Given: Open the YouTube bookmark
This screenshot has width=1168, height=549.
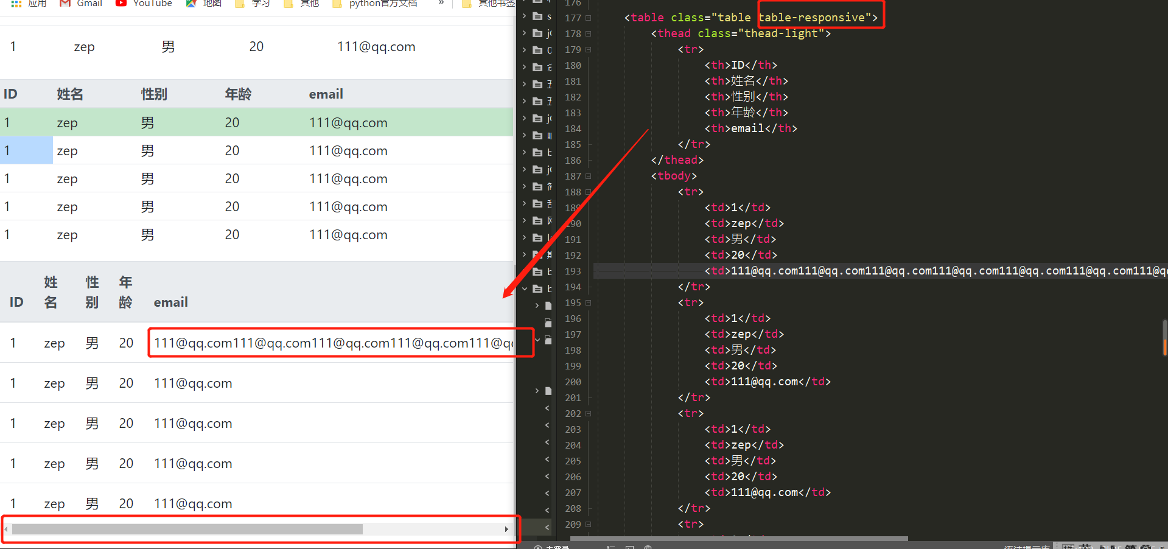Looking at the screenshot, I should (x=144, y=3).
